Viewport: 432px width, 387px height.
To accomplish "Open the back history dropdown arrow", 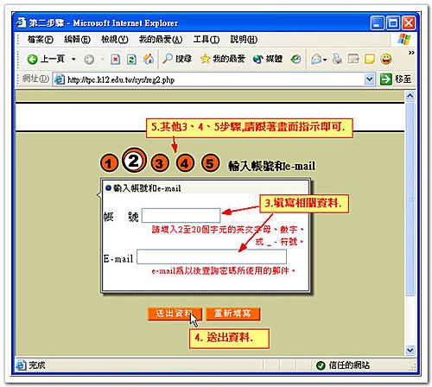I will (x=73, y=59).
